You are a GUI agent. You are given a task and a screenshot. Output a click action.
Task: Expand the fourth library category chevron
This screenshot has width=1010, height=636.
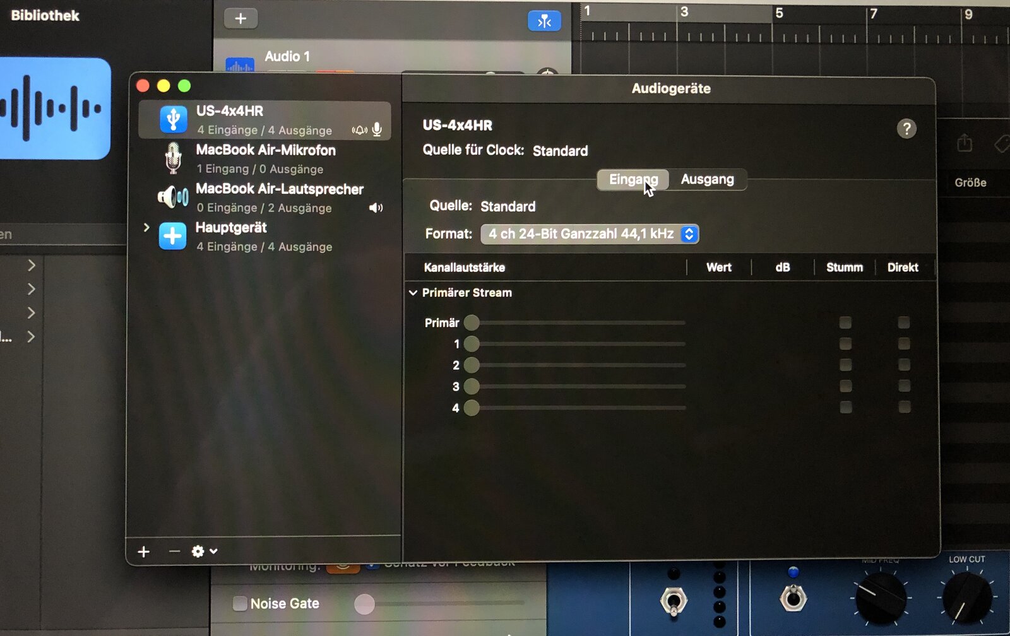[31, 338]
